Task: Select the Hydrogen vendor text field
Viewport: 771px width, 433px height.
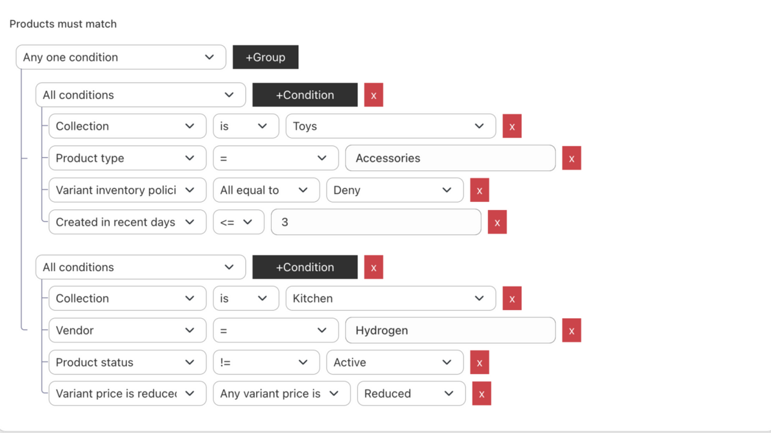Action: 450,330
